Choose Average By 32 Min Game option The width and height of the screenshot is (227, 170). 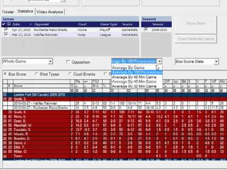click(137, 86)
